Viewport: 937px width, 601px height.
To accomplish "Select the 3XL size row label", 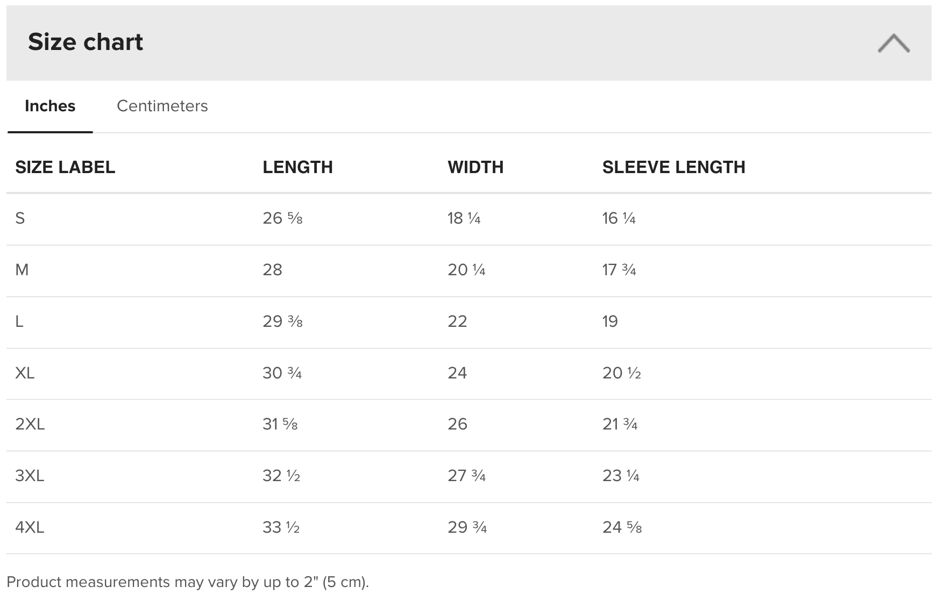I will tap(30, 476).
